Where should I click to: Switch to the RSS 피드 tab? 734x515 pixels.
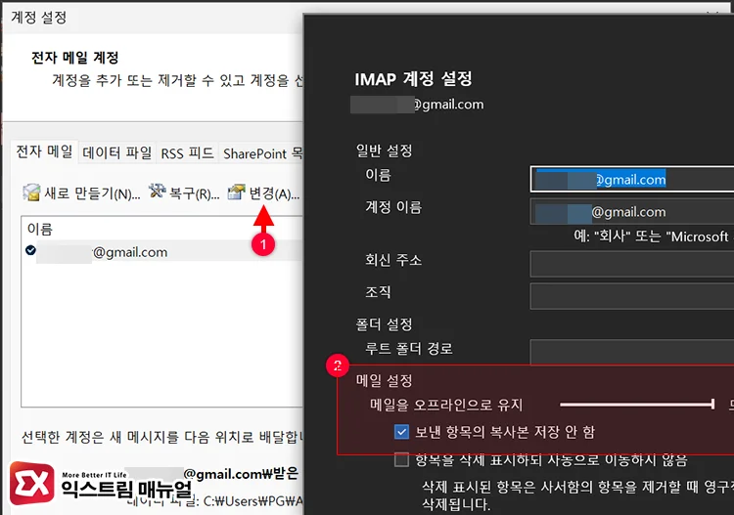tap(187, 152)
